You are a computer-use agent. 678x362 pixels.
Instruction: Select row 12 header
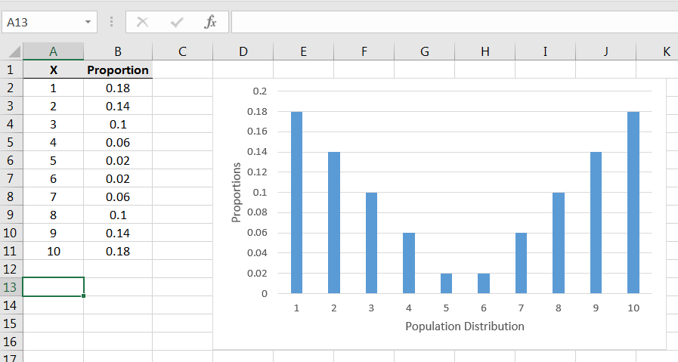[x=11, y=269]
